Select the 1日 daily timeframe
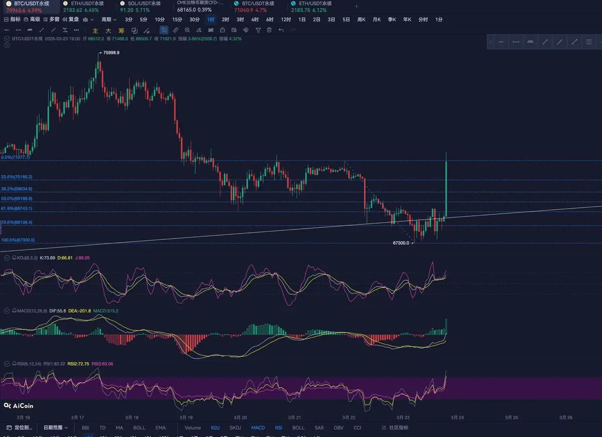The height and width of the screenshot is (437, 602). coord(302,20)
